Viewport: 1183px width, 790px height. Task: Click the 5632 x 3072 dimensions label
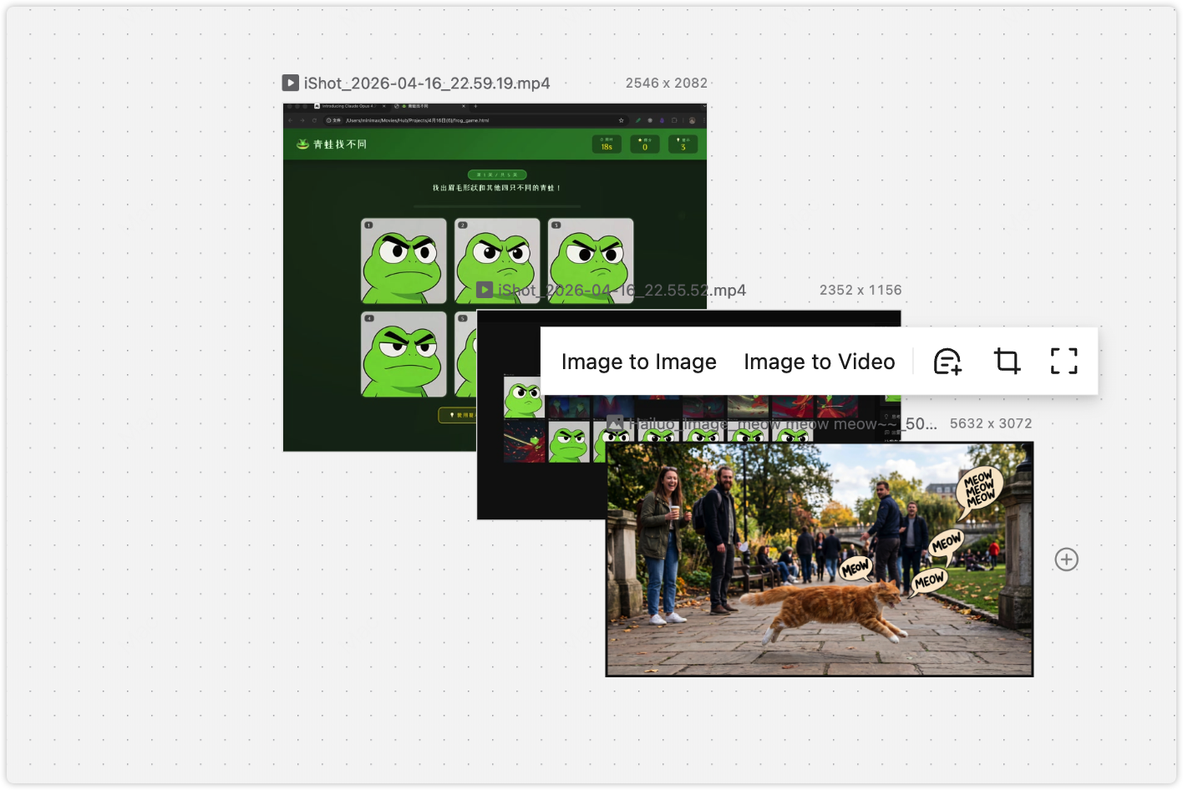991,423
